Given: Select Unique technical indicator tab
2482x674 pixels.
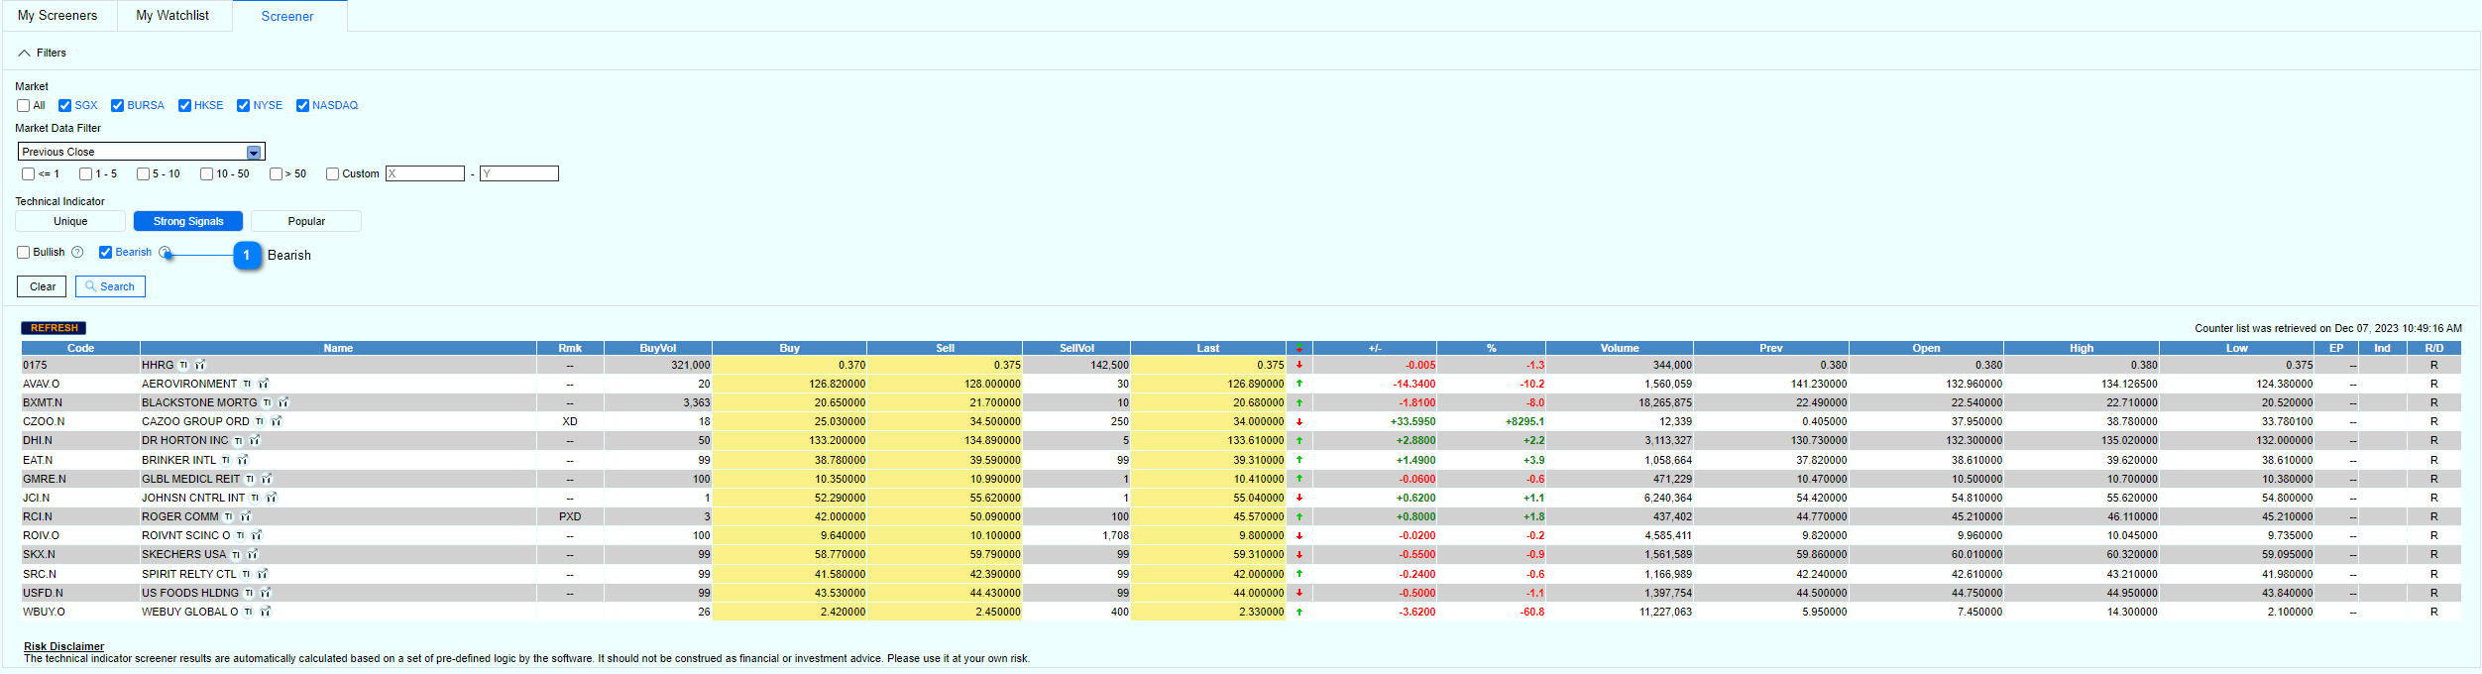Looking at the screenshot, I should pyautogui.click(x=70, y=221).
